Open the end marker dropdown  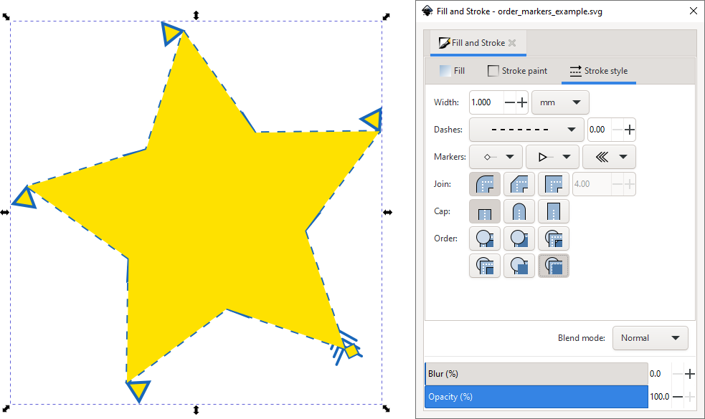[609, 157]
